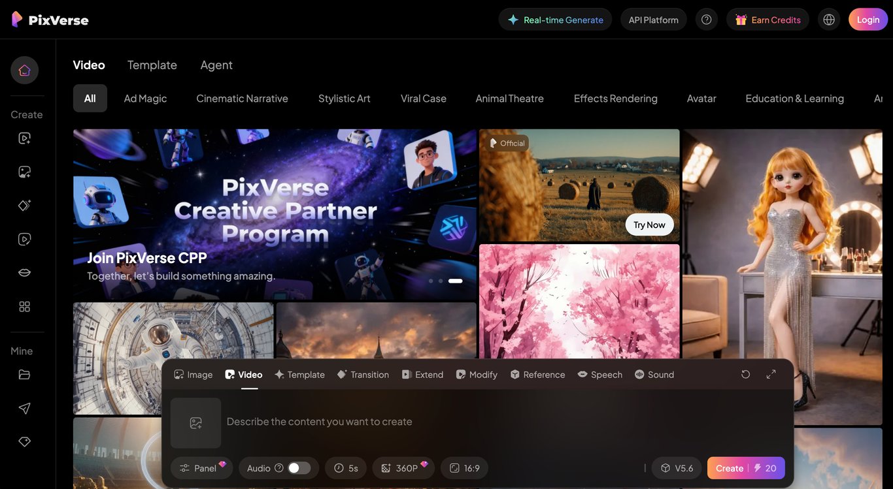This screenshot has width=893, height=489.
Task: Click the Login button
Action: (x=868, y=18)
